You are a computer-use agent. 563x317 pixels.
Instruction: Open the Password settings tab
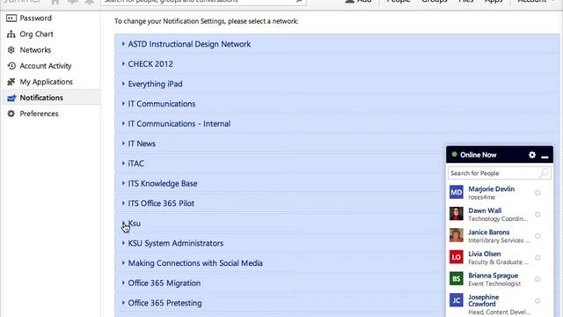click(x=52, y=18)
